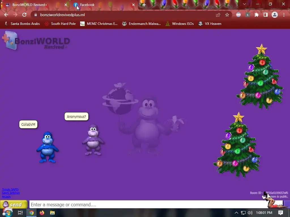Viewport: 290px width, 217px height.
Task: Switch to the Facebook tab
Action: tap(104, 5)
